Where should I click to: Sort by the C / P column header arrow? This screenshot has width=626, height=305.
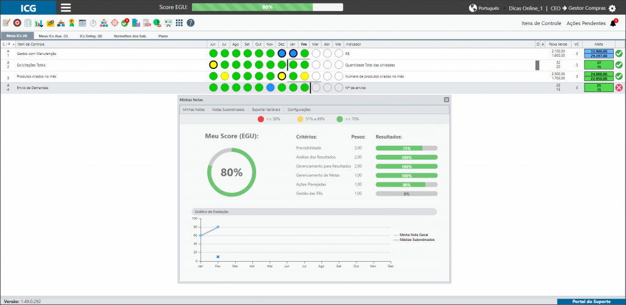coord(14,44)
